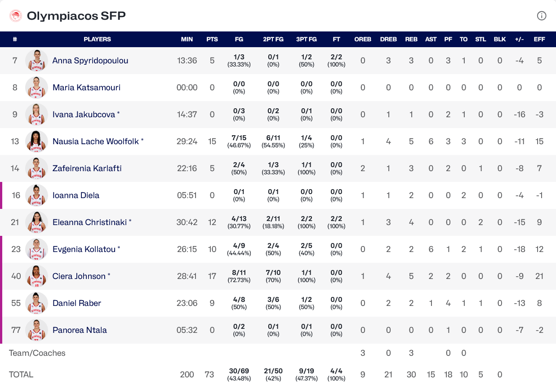Click Maria Katsamouri's player photo
The image size is (556, 385).
[x=36, y=88]
